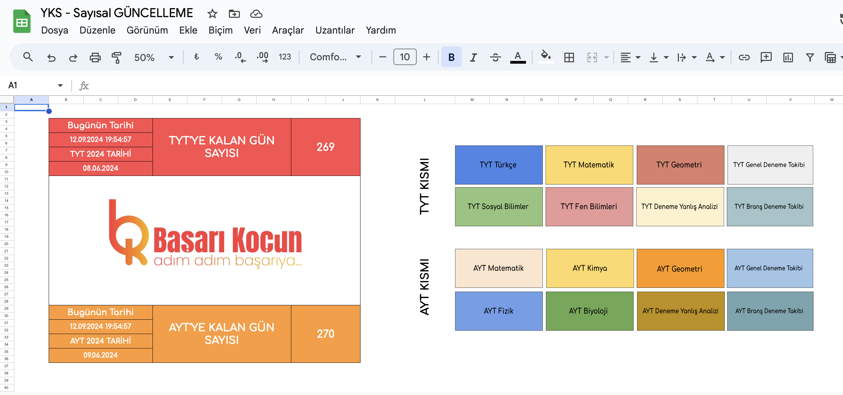Image resolution: width=843 pixels, height=395 pixels.
Task: Open the Dosya menu
Action: [x=54, y=30]
